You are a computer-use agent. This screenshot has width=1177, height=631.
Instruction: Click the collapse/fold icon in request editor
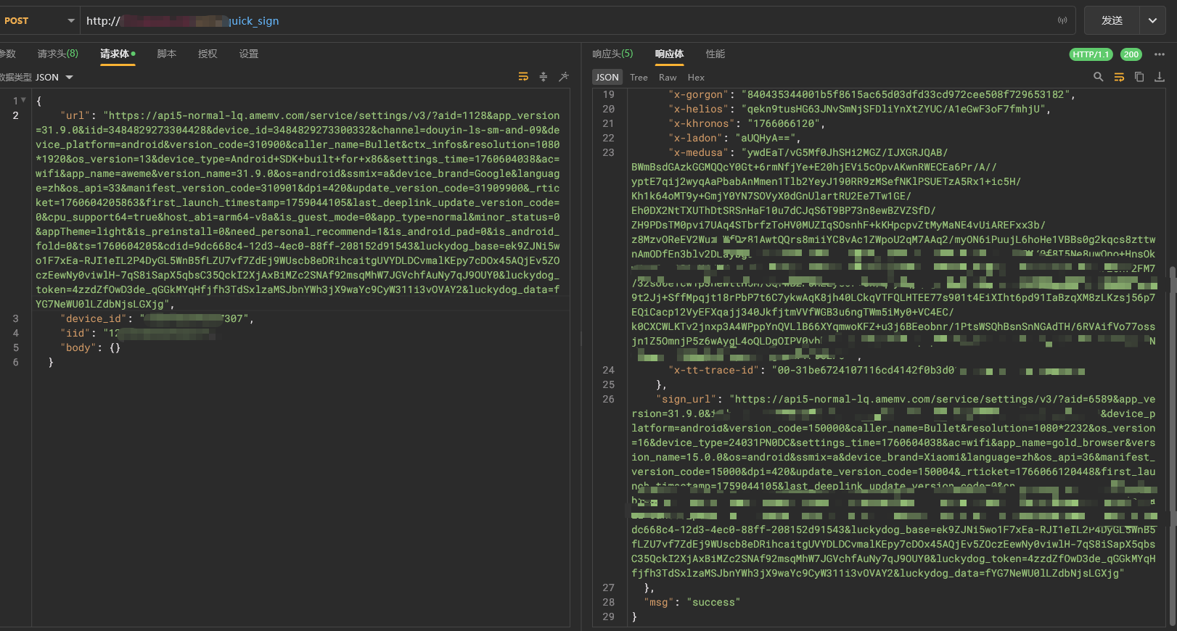pyautogui.click(x=544, y=77)
